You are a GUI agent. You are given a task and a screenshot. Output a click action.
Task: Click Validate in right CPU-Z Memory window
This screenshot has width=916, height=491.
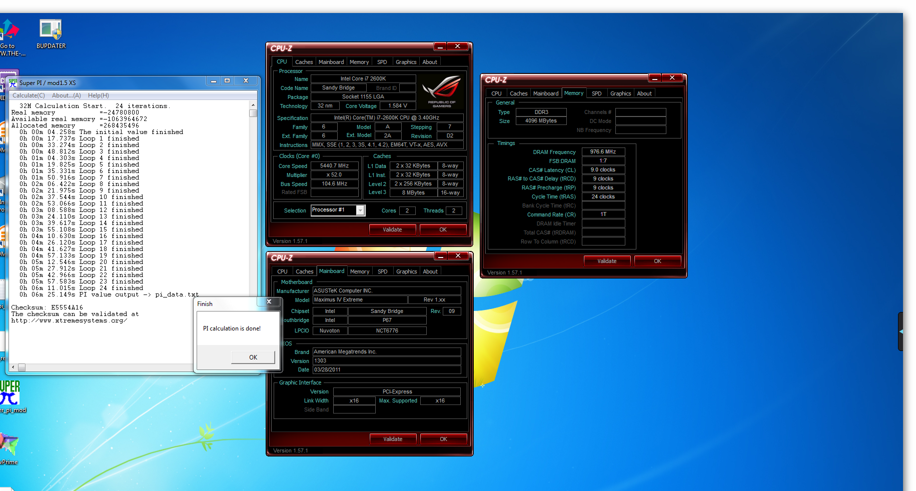pyautogui.click(x=607, y=261)
